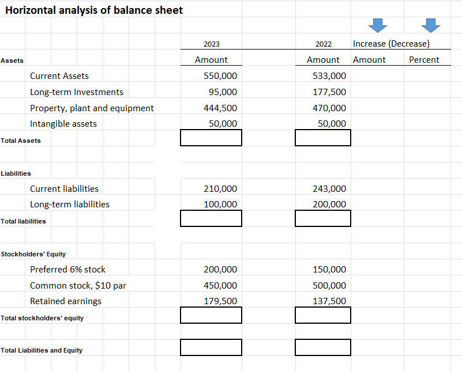Click the 2022 column header
The height and width of the screenshot is (371, 462).
tap(323, 44)
